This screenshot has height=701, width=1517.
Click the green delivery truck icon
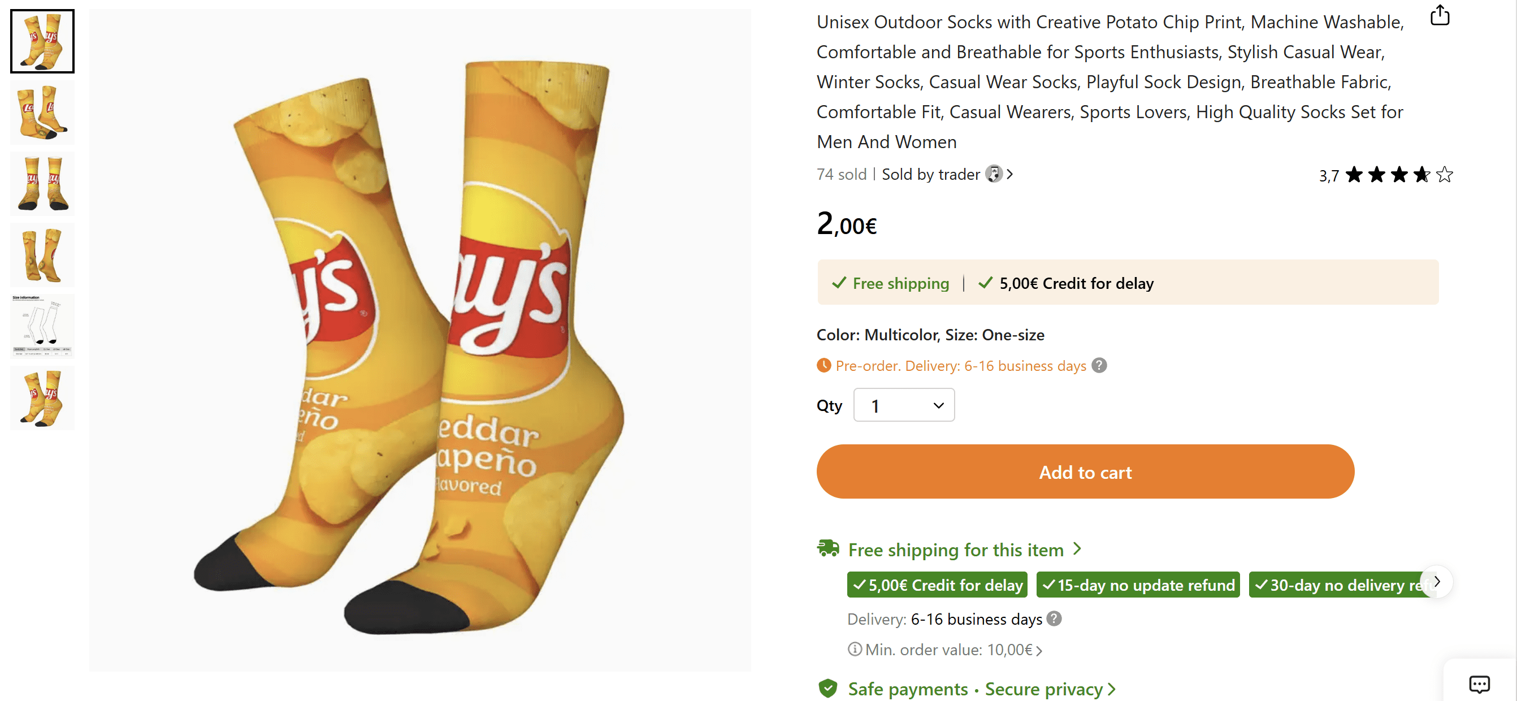tap(828, 548)
